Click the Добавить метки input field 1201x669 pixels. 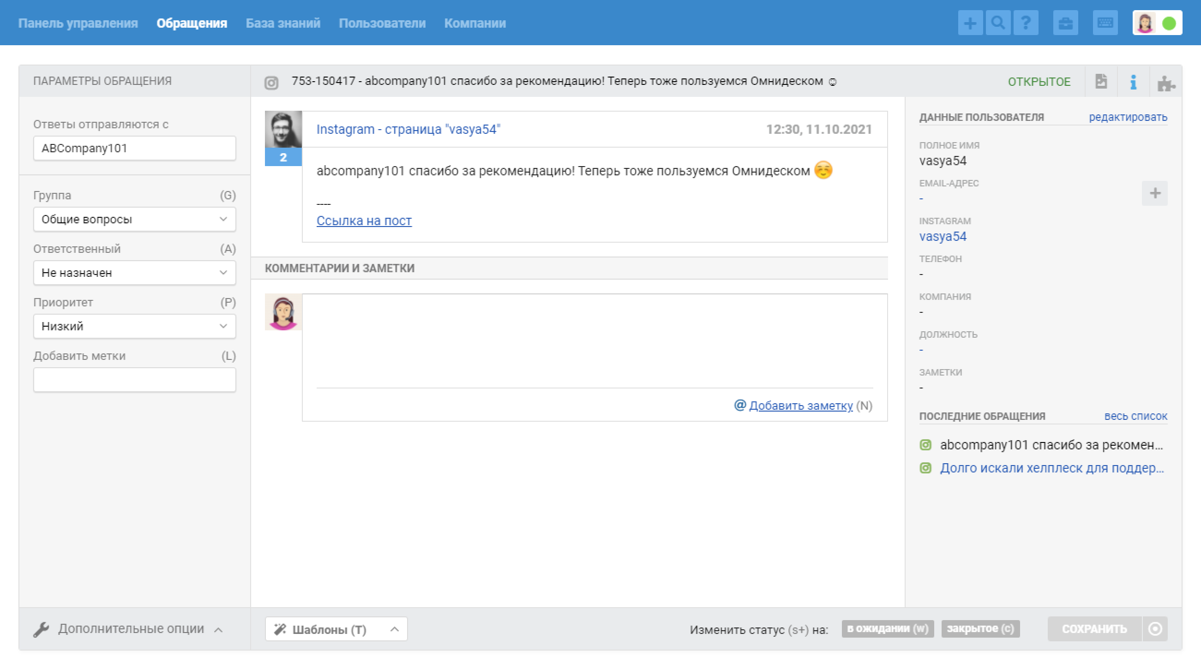click(x=134, y=380)
